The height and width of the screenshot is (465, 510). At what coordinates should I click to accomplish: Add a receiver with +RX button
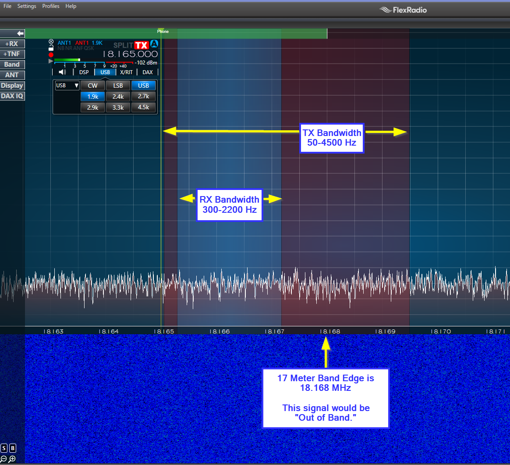click(12, 44)
